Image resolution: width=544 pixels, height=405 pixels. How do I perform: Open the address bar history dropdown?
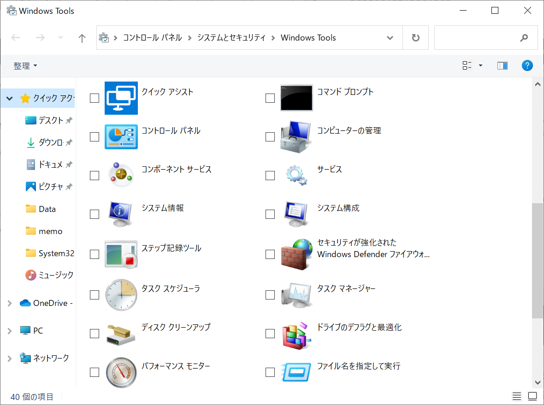click(x=390, y=38)
